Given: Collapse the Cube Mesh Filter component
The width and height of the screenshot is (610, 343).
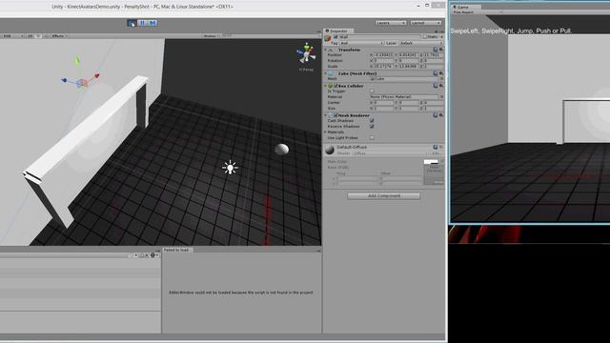Looking at the screenshot, I should click(x=326, y=73).
